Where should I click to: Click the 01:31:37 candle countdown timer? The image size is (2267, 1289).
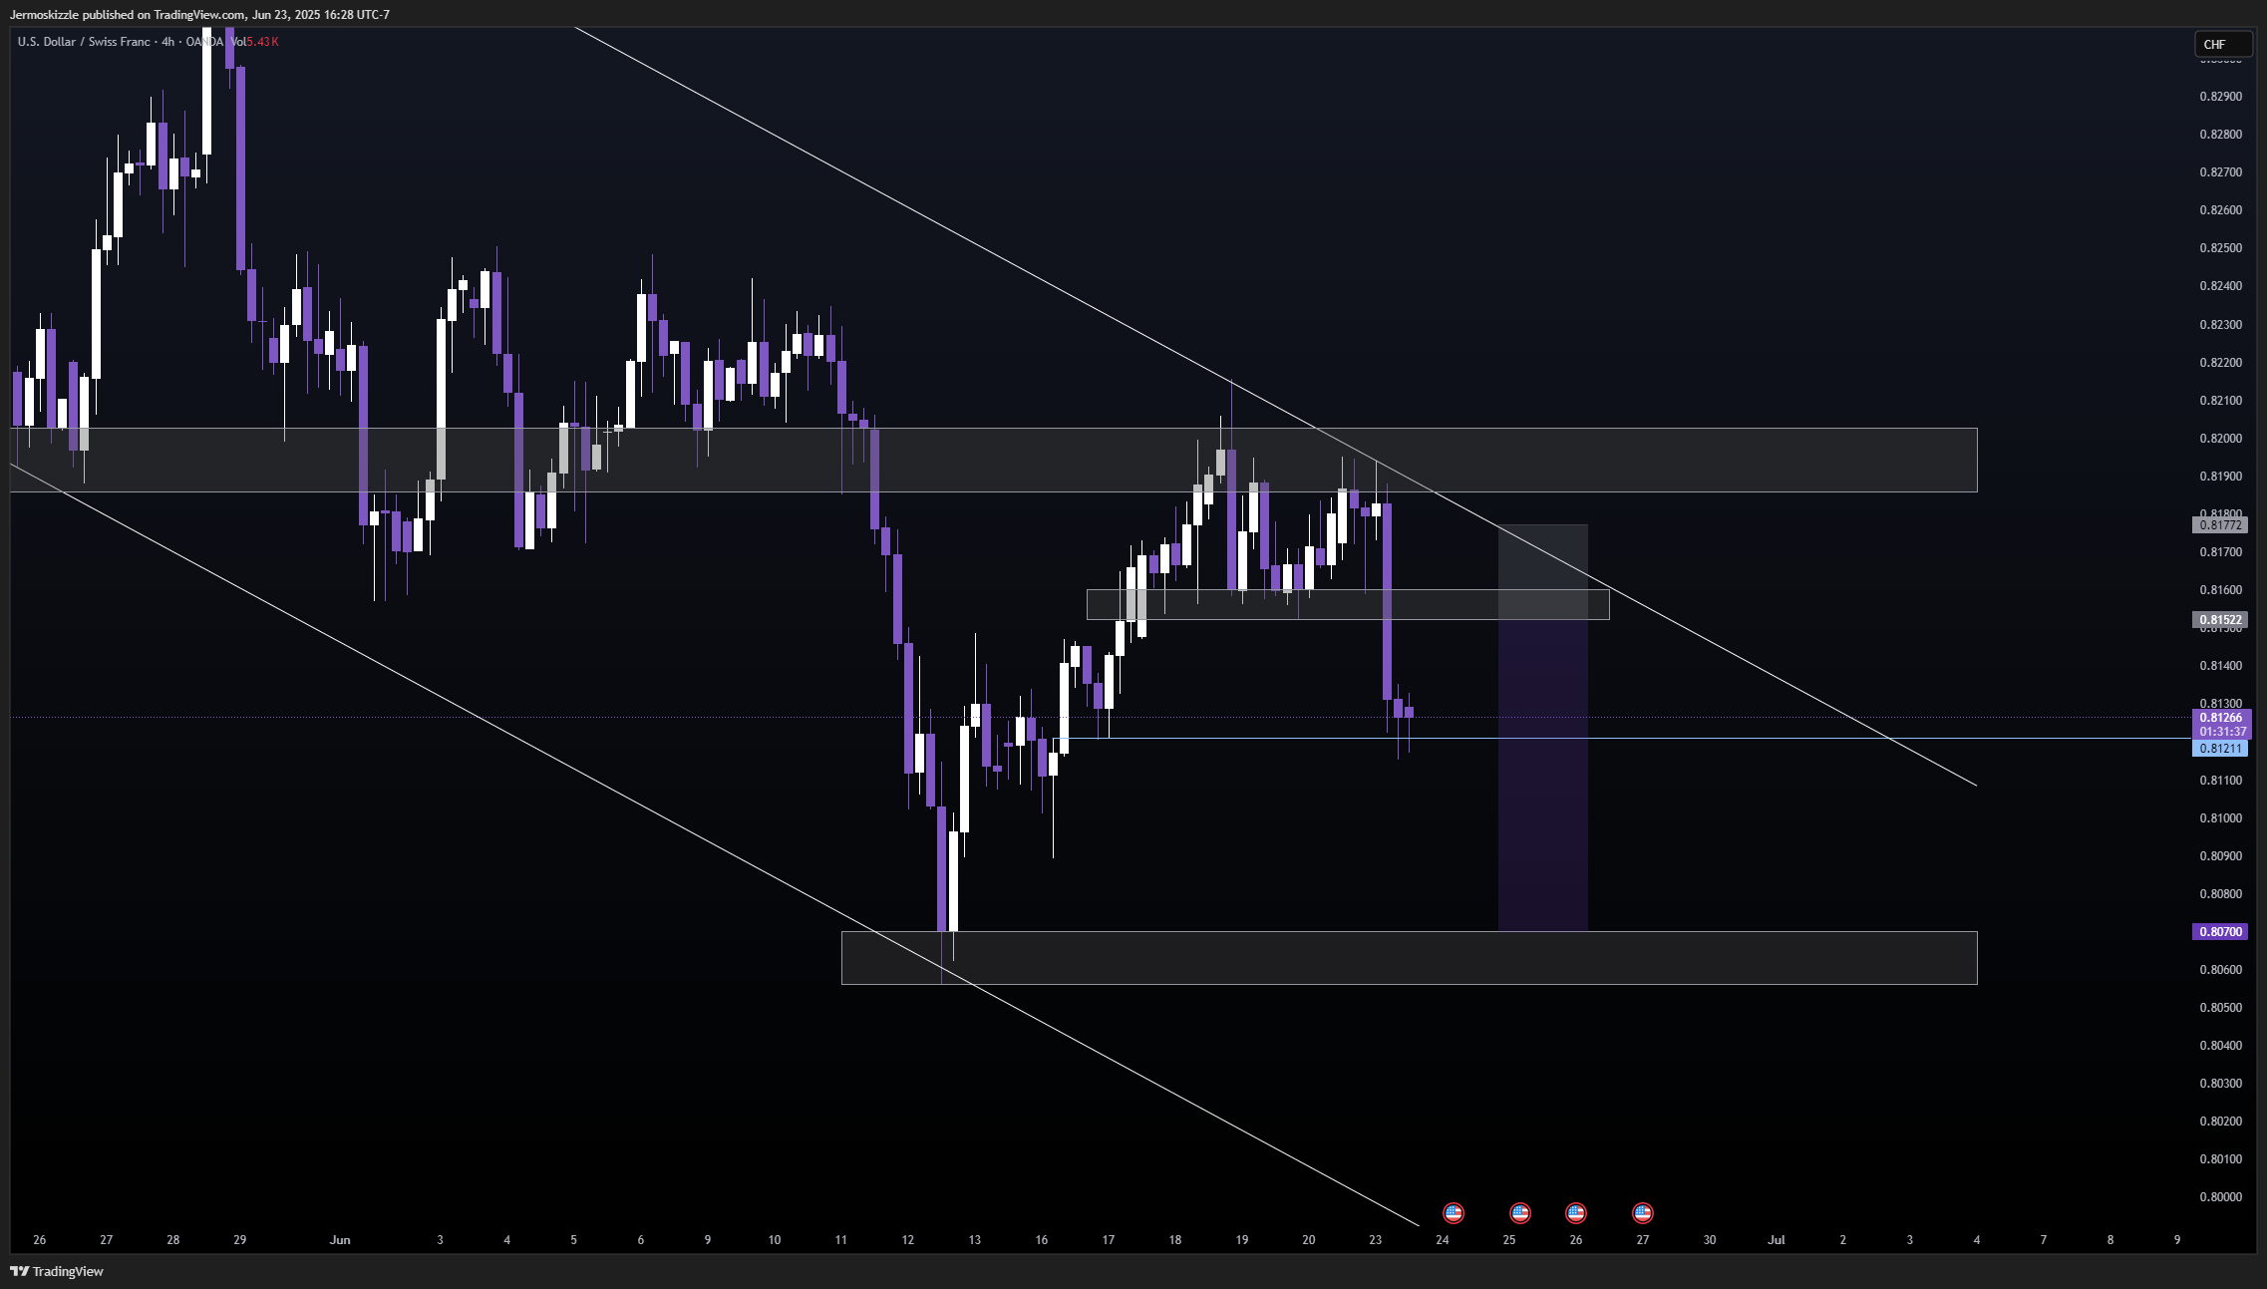coord(2220,732)
